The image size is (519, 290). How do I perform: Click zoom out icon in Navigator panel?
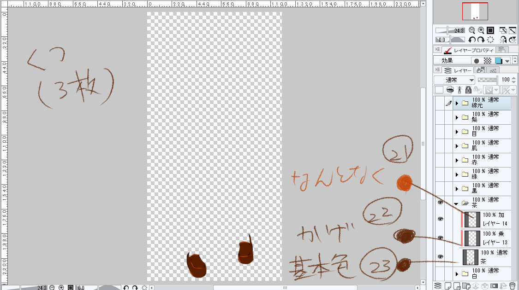click(472, 30)
